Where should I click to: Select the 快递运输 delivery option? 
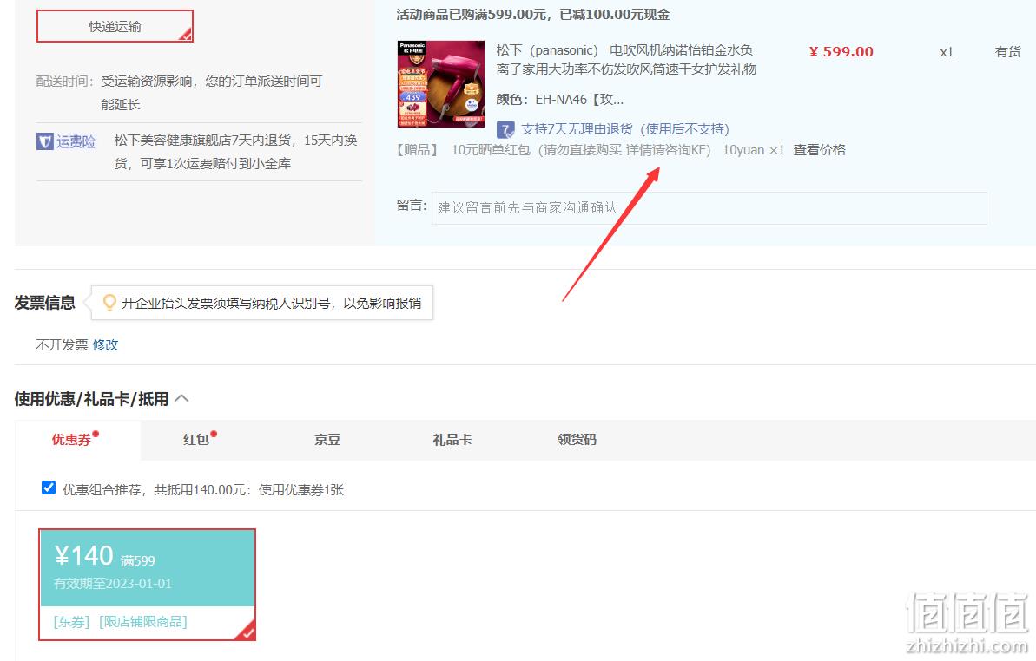(115, 26)
